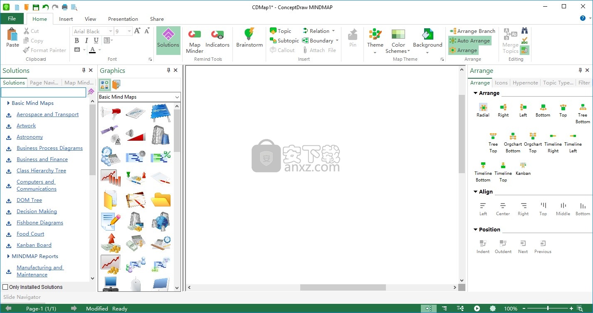Open Kanban Board link
Viewport: 593px width, 313px height.
click(34, 245)
